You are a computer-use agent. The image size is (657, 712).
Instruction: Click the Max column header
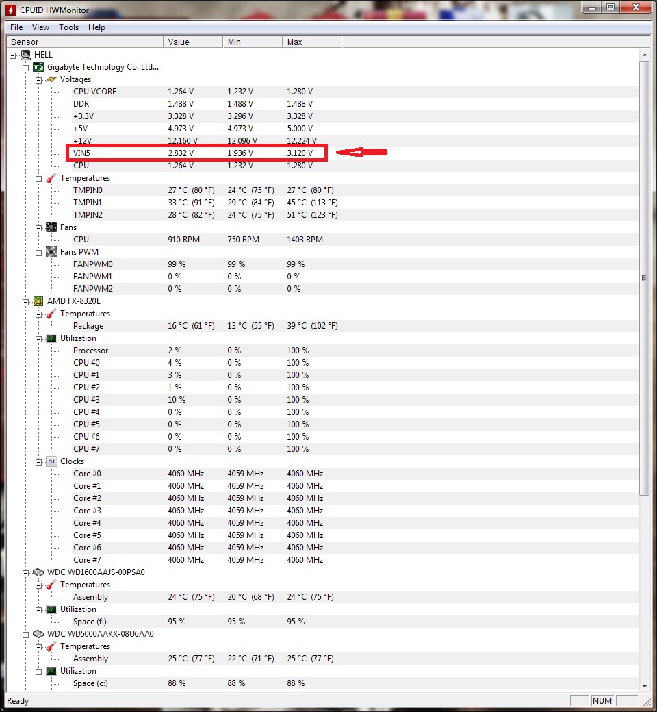[x=312, y=42]
